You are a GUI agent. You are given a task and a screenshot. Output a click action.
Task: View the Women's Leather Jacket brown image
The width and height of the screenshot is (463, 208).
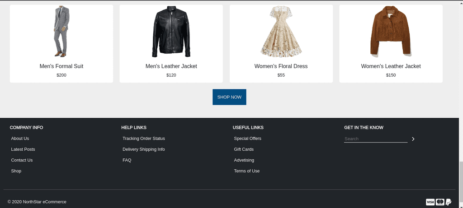391,32
